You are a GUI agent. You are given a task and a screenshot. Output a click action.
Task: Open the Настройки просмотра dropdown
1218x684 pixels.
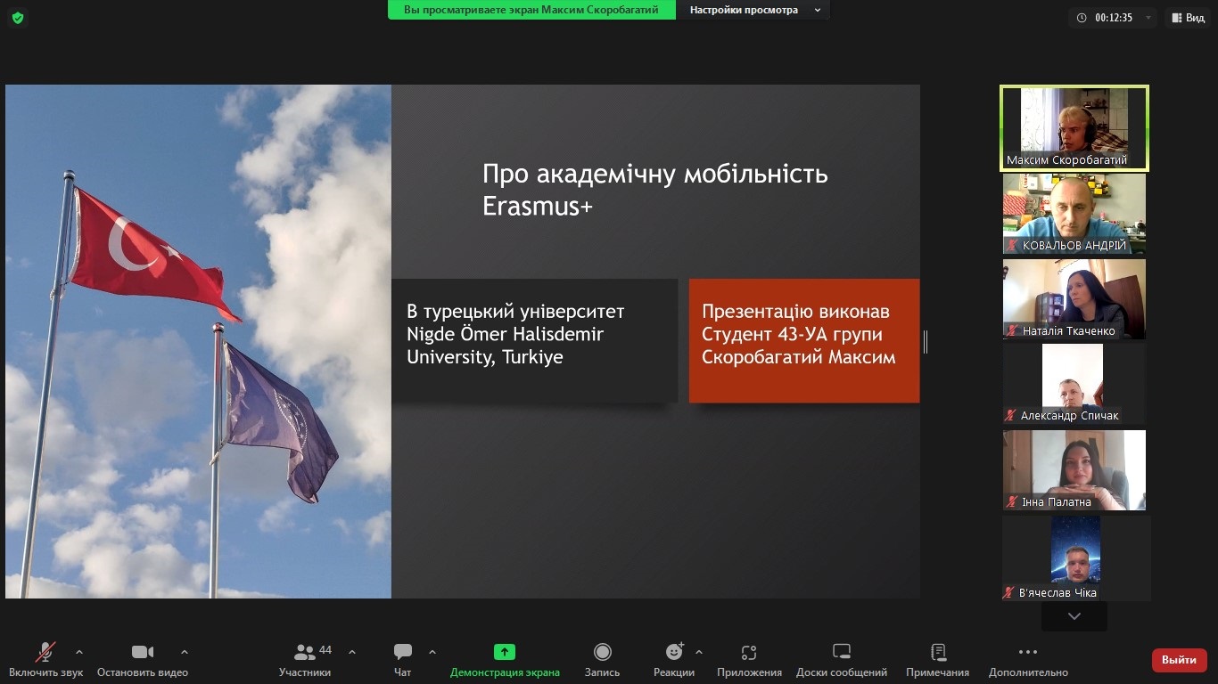753,10
